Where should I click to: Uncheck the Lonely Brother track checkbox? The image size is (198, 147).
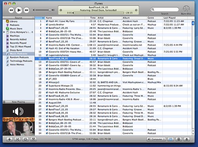47,25
